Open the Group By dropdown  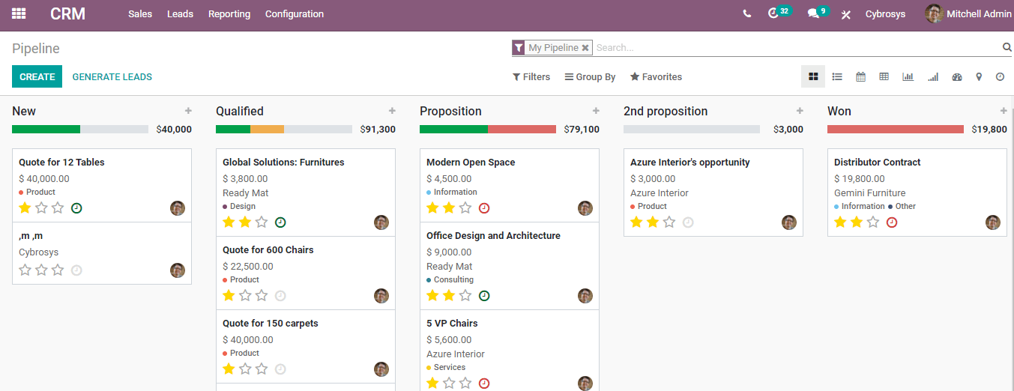(x=590, y=76)
